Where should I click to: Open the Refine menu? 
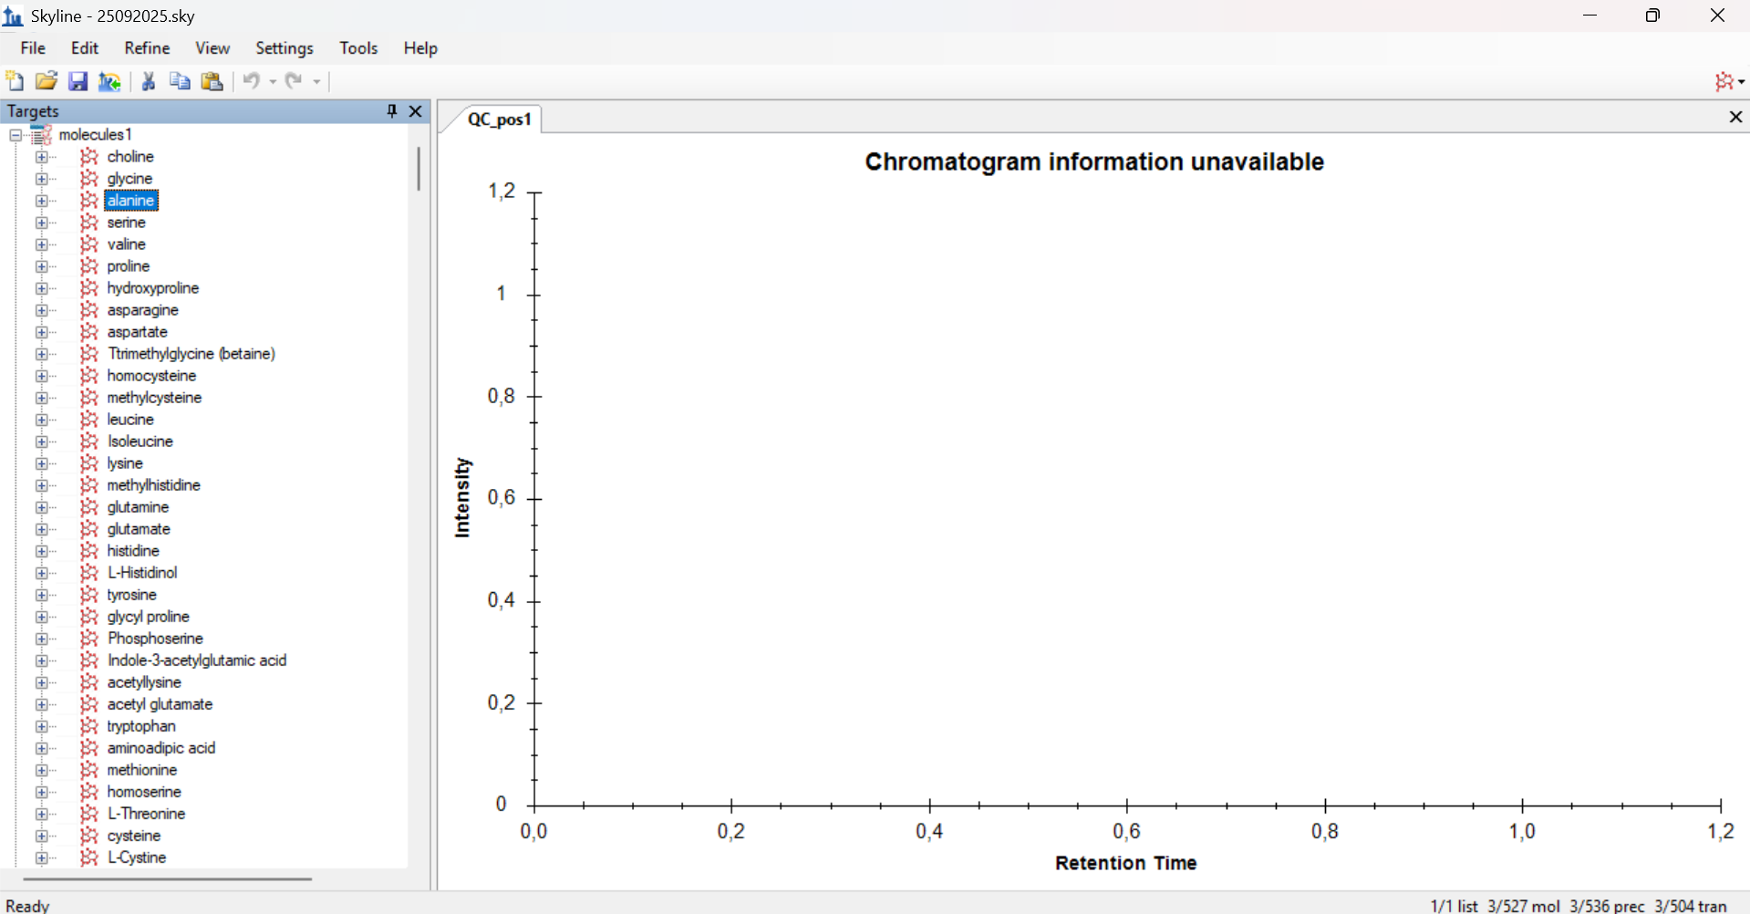(147, 48)
